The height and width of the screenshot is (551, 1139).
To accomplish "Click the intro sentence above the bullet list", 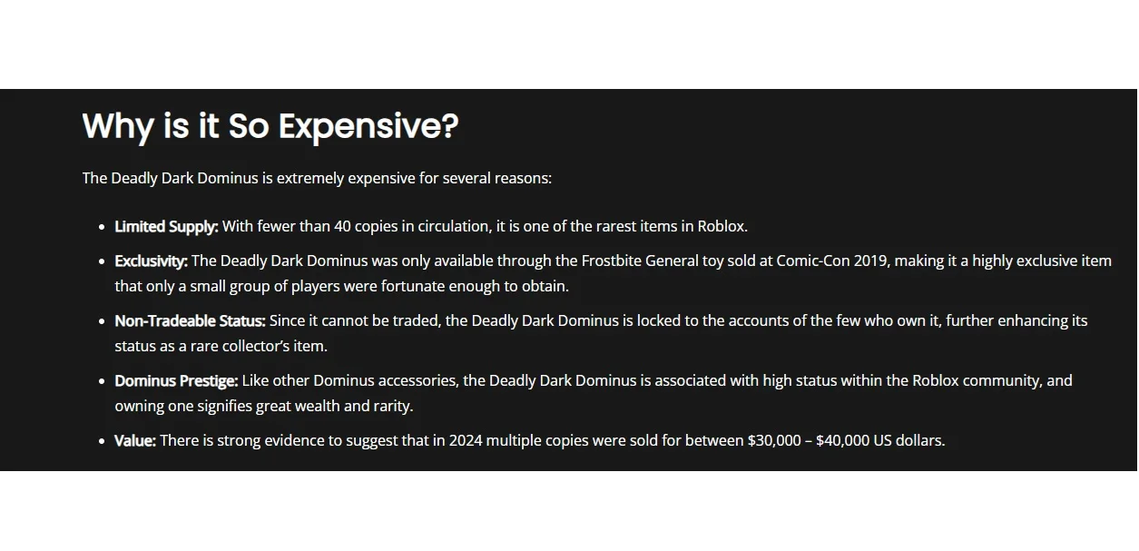I will coord(317,178).
